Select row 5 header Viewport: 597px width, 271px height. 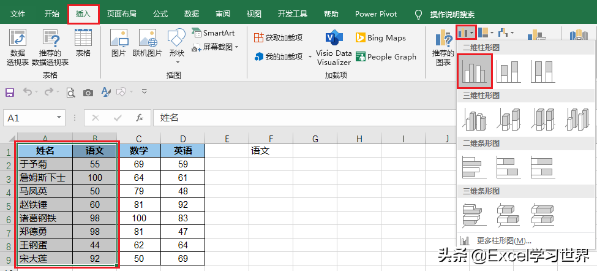[9, 205]
